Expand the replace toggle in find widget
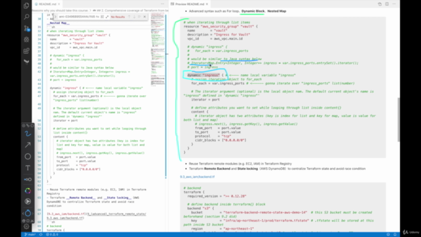 [55, 16]
